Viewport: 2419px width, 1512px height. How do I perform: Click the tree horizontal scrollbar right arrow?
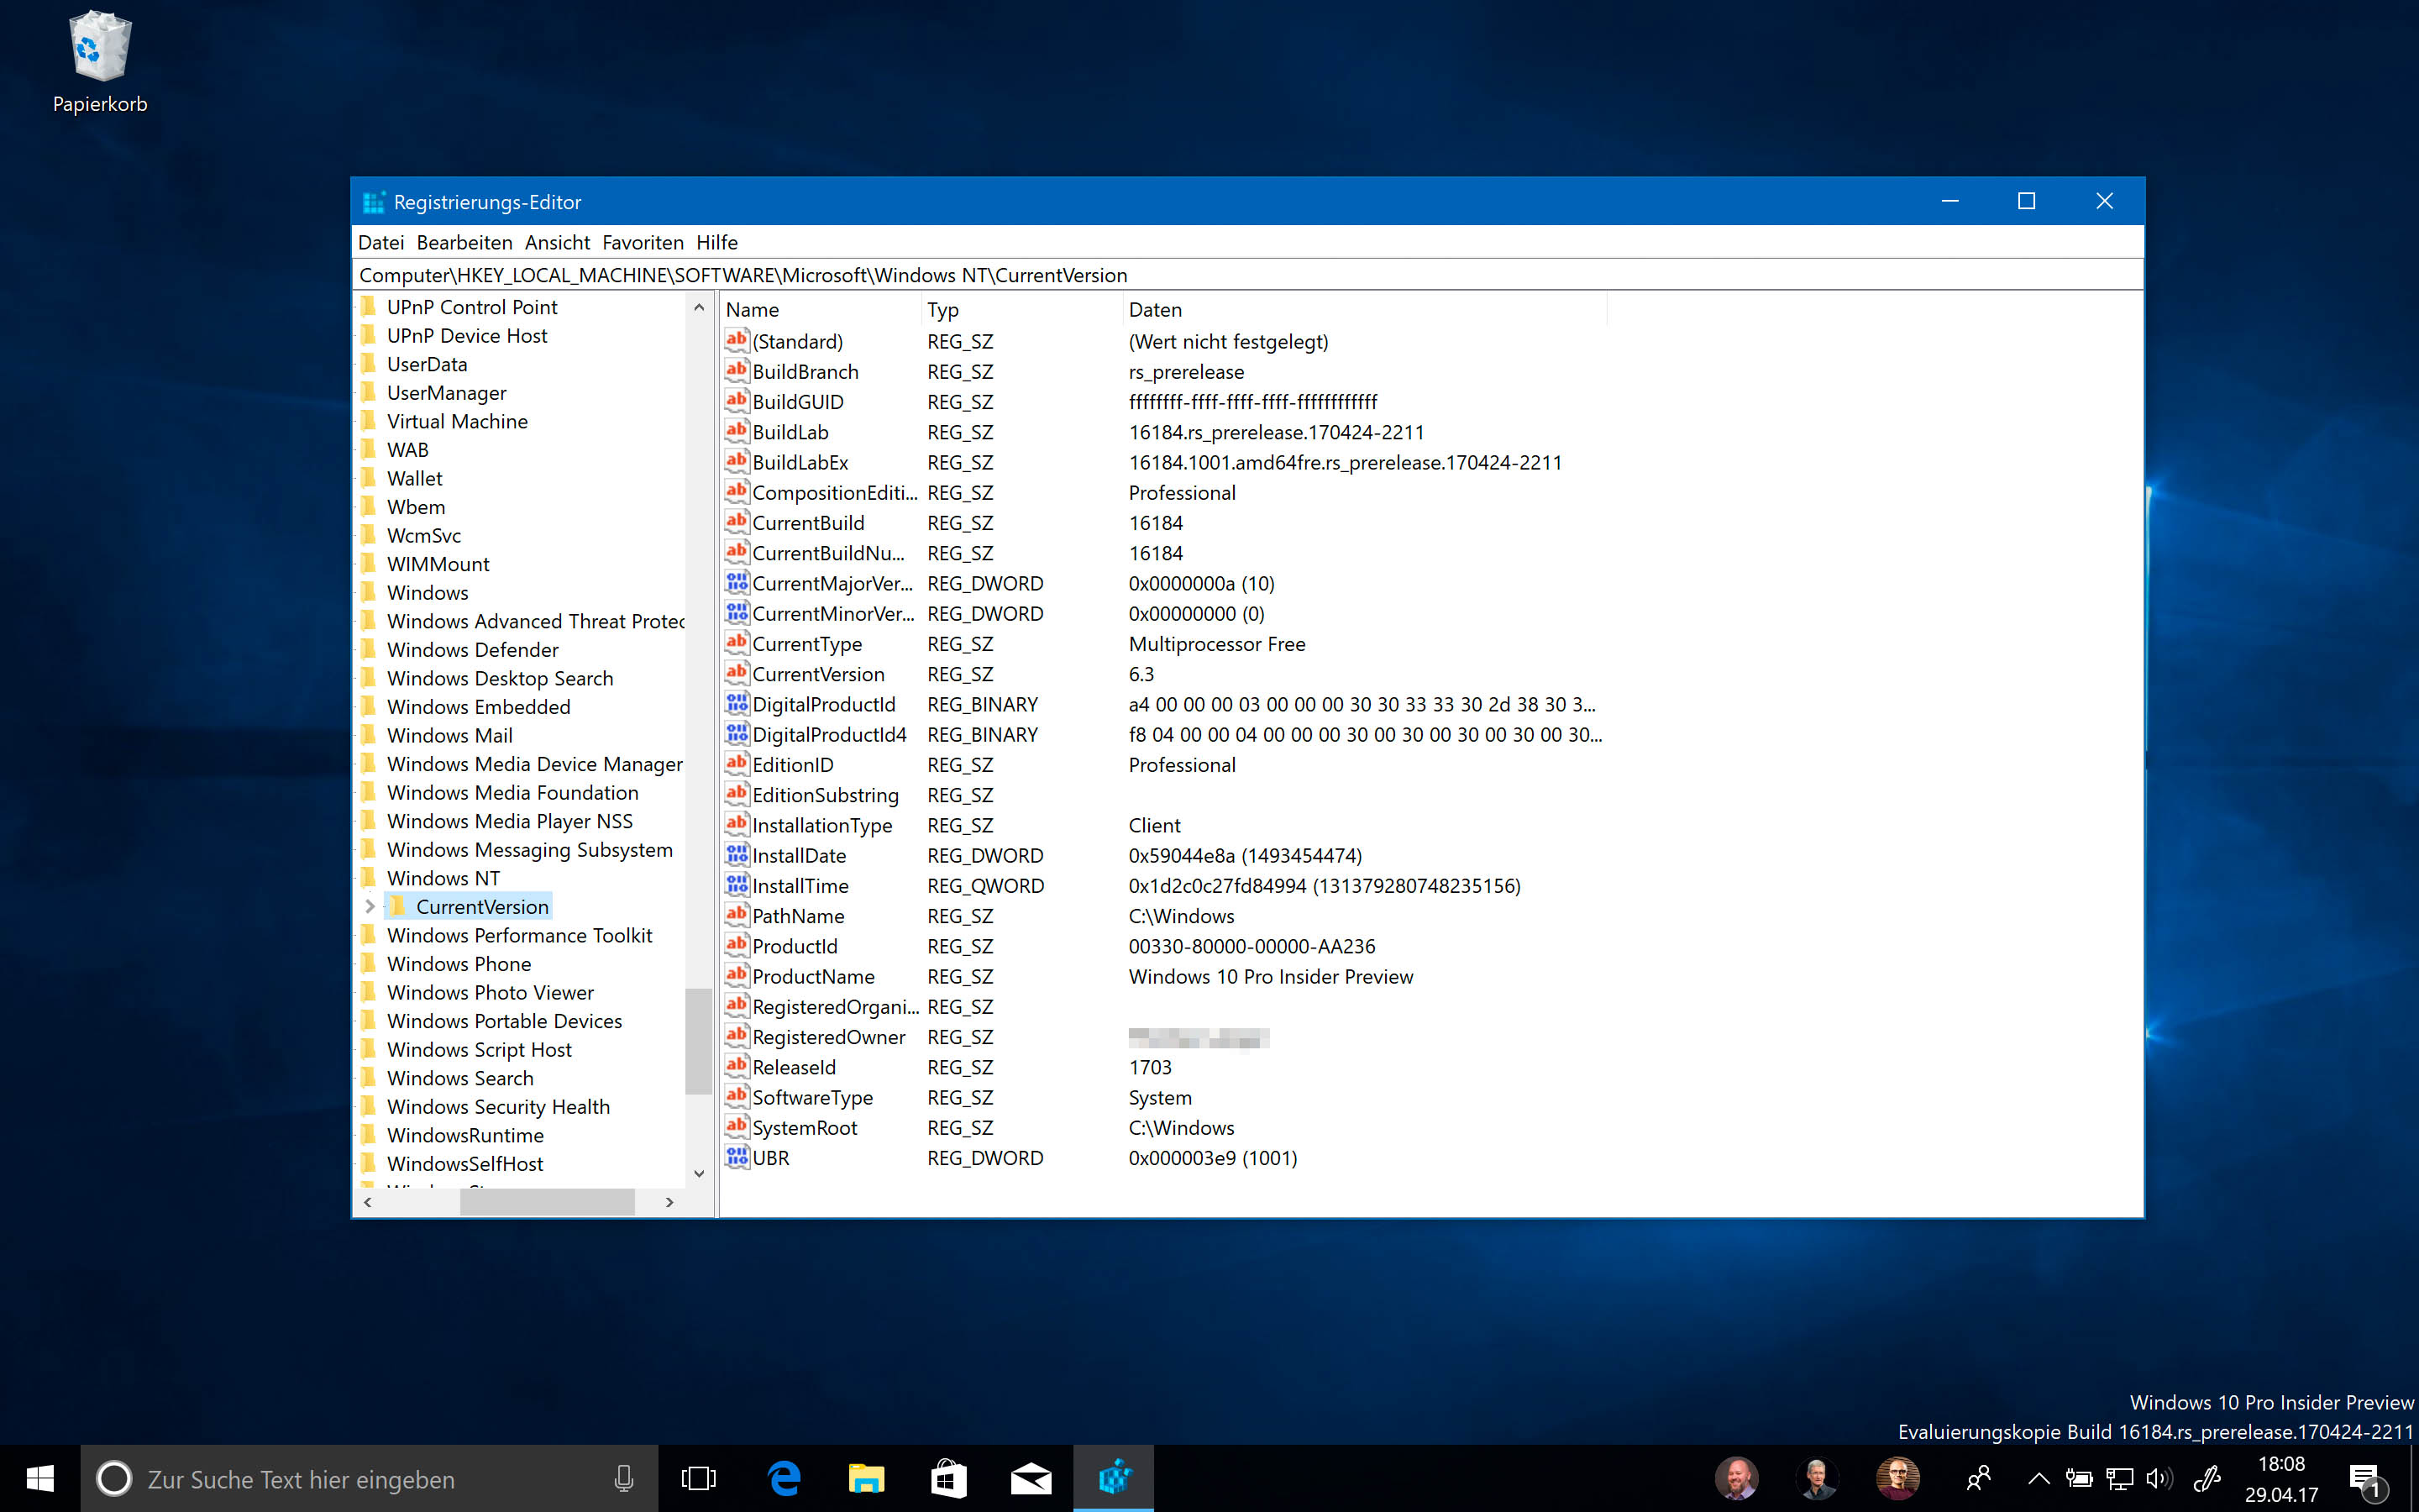point(669,1202)
